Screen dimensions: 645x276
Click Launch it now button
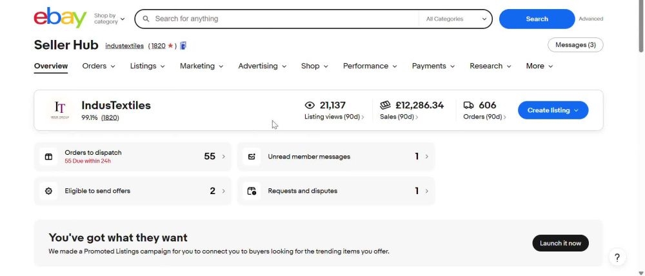coord(561,243)
